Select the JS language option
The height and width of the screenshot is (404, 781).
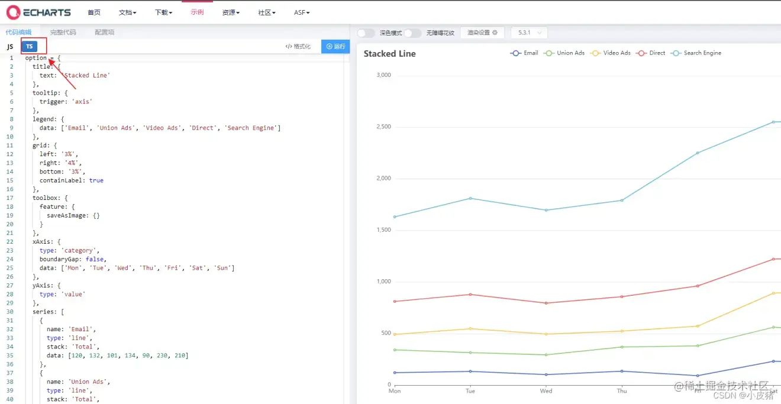coord(10,46)
